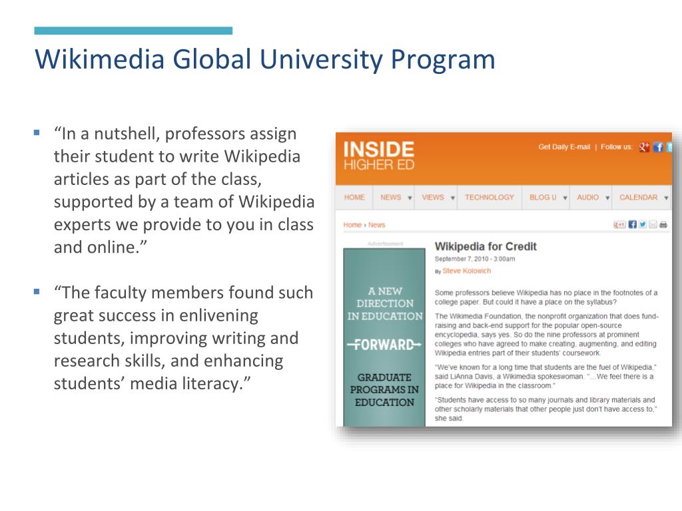
Task: Click the Graduate Programs in Education ad banner
Action: tap(384, 337)
